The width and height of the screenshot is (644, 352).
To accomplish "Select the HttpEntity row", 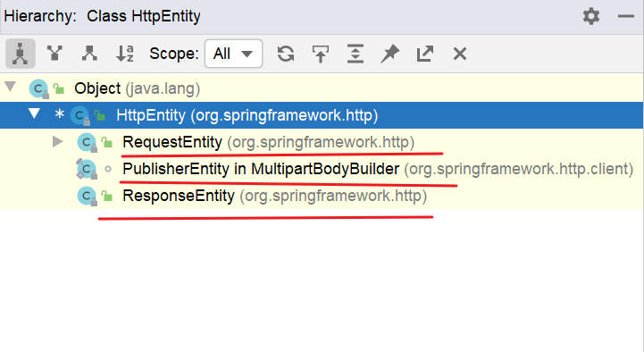I will click(322, 115).
